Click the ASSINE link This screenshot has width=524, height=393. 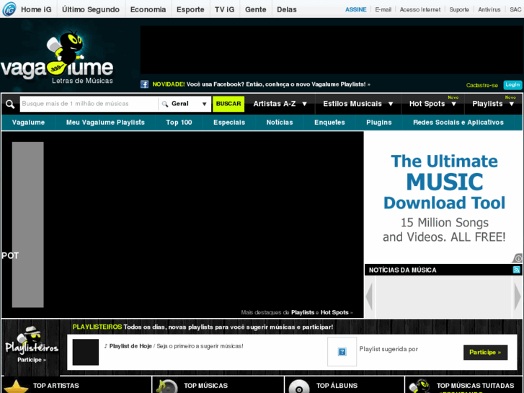(355, 9)
